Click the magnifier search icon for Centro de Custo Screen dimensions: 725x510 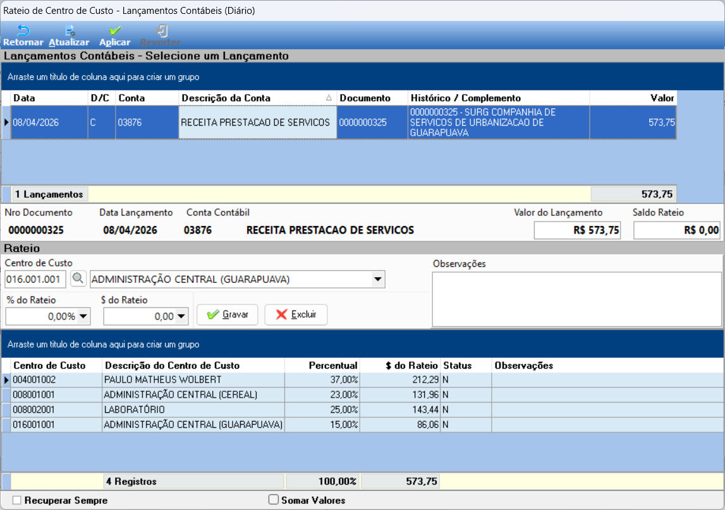(x=78, y=278)
